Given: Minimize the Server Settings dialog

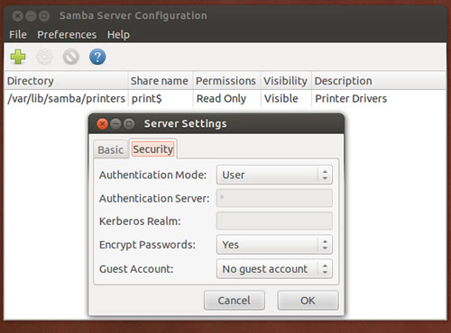Looking at the screenshot, I should (x=115, y=123).
